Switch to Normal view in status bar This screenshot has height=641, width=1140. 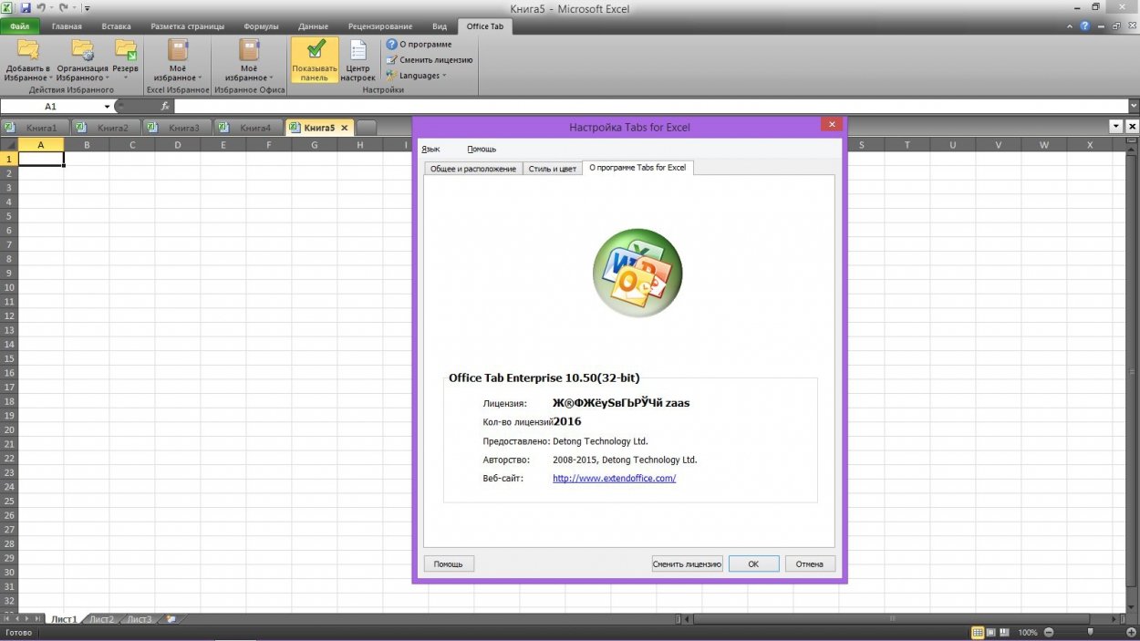coord(978,633)
